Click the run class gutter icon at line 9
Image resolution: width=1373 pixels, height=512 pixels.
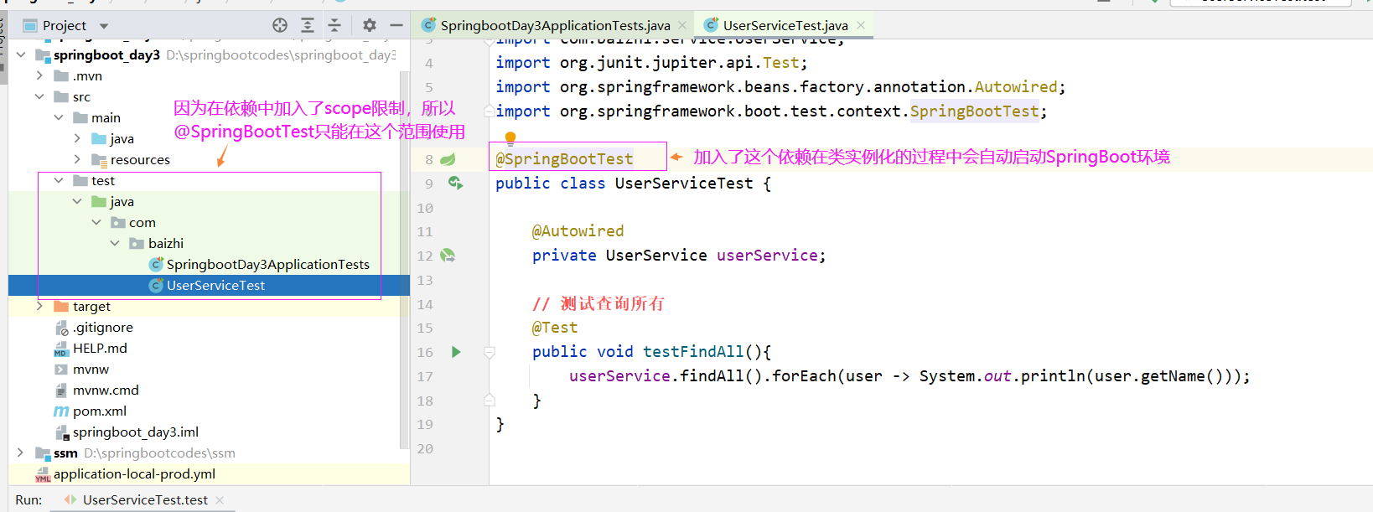pos(455,183)
